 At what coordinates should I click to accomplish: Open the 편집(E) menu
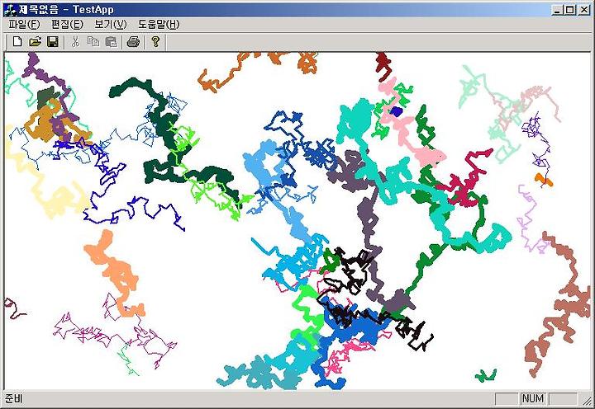pos(67,25)
